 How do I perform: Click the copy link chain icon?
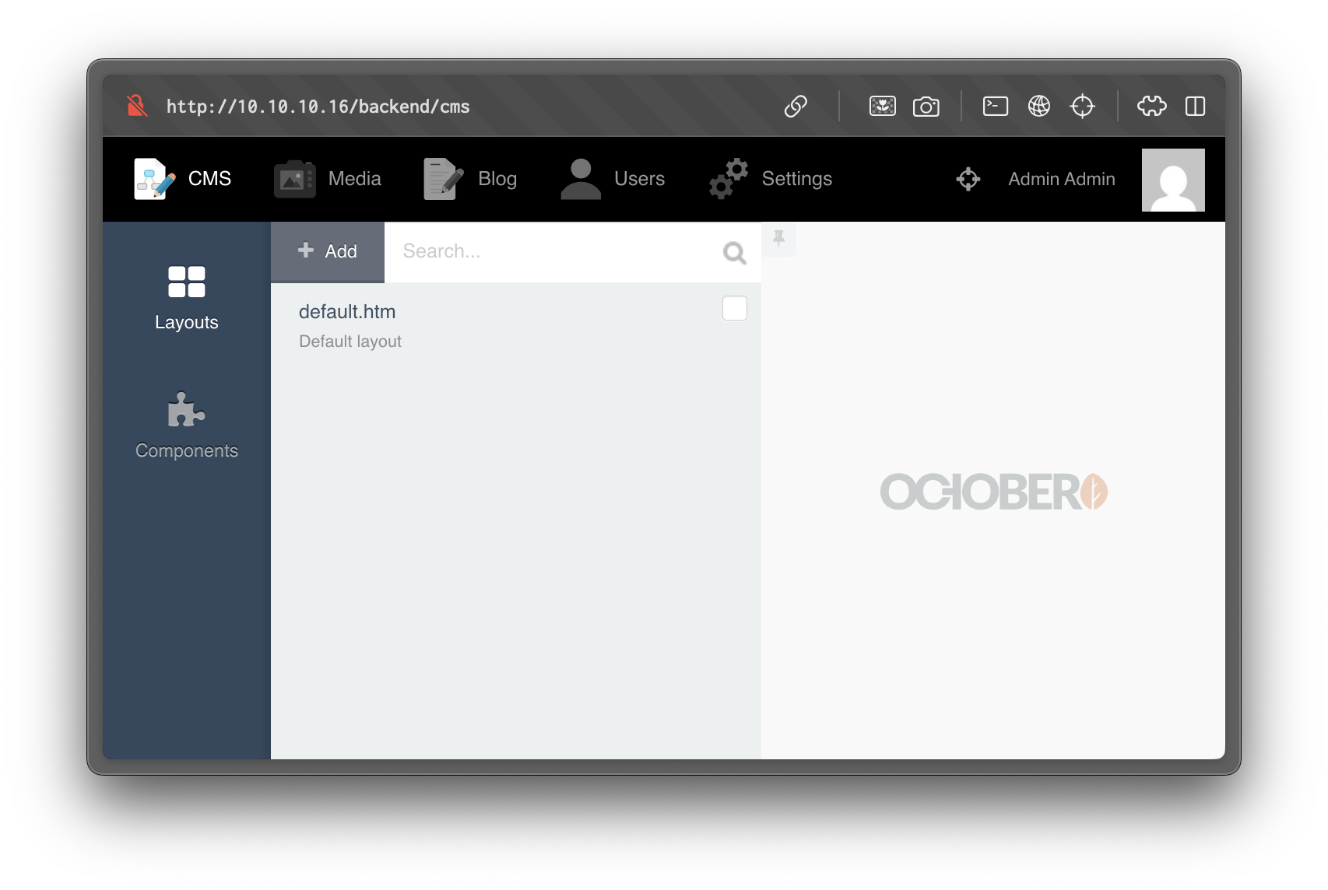pyautogui.click(x=796, y=106)
